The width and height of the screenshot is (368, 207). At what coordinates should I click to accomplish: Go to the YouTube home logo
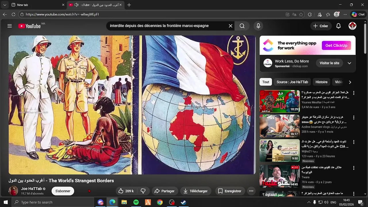click(x=29, y=26)
